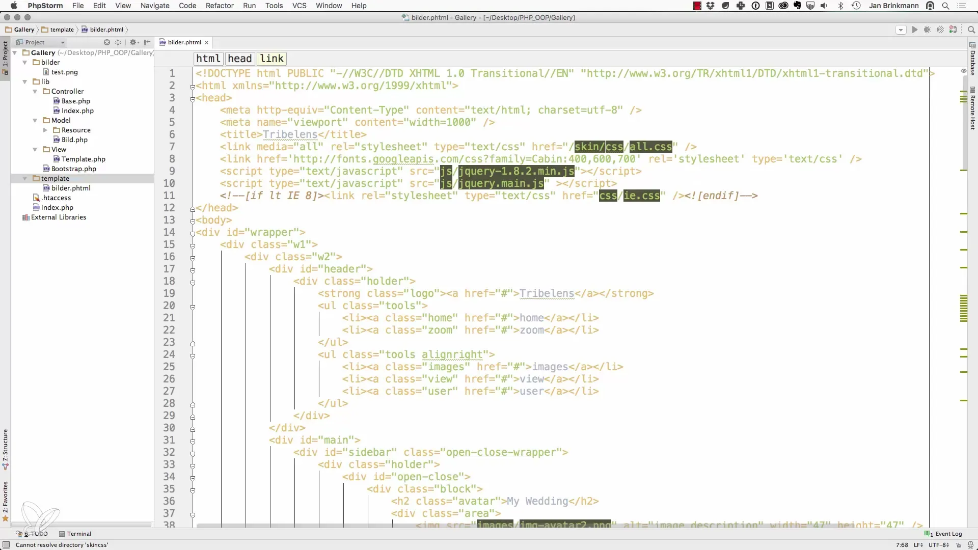
Task: Click Scroll from Source target icon
Action: (107, 42)
